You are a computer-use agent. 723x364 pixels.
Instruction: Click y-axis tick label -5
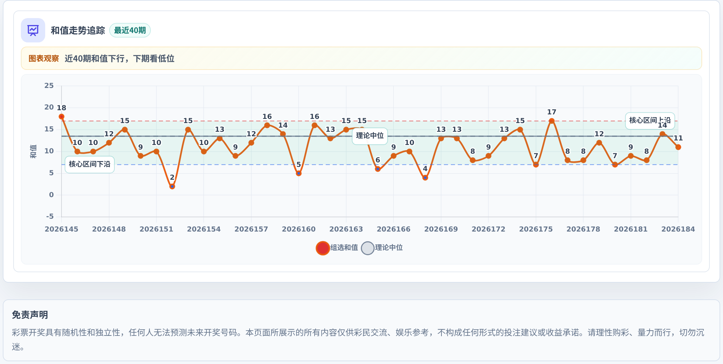pos(50,216)
